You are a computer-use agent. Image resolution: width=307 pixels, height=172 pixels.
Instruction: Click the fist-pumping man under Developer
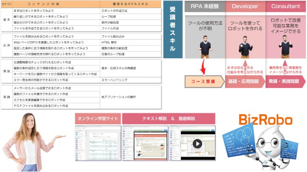click(245, 47)
